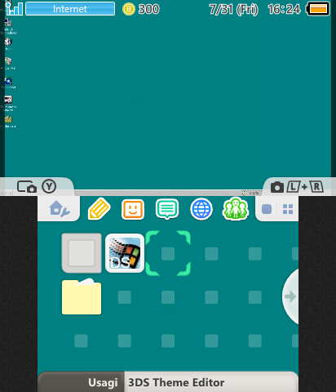Tap the R button prompt

tap(316, 187)
